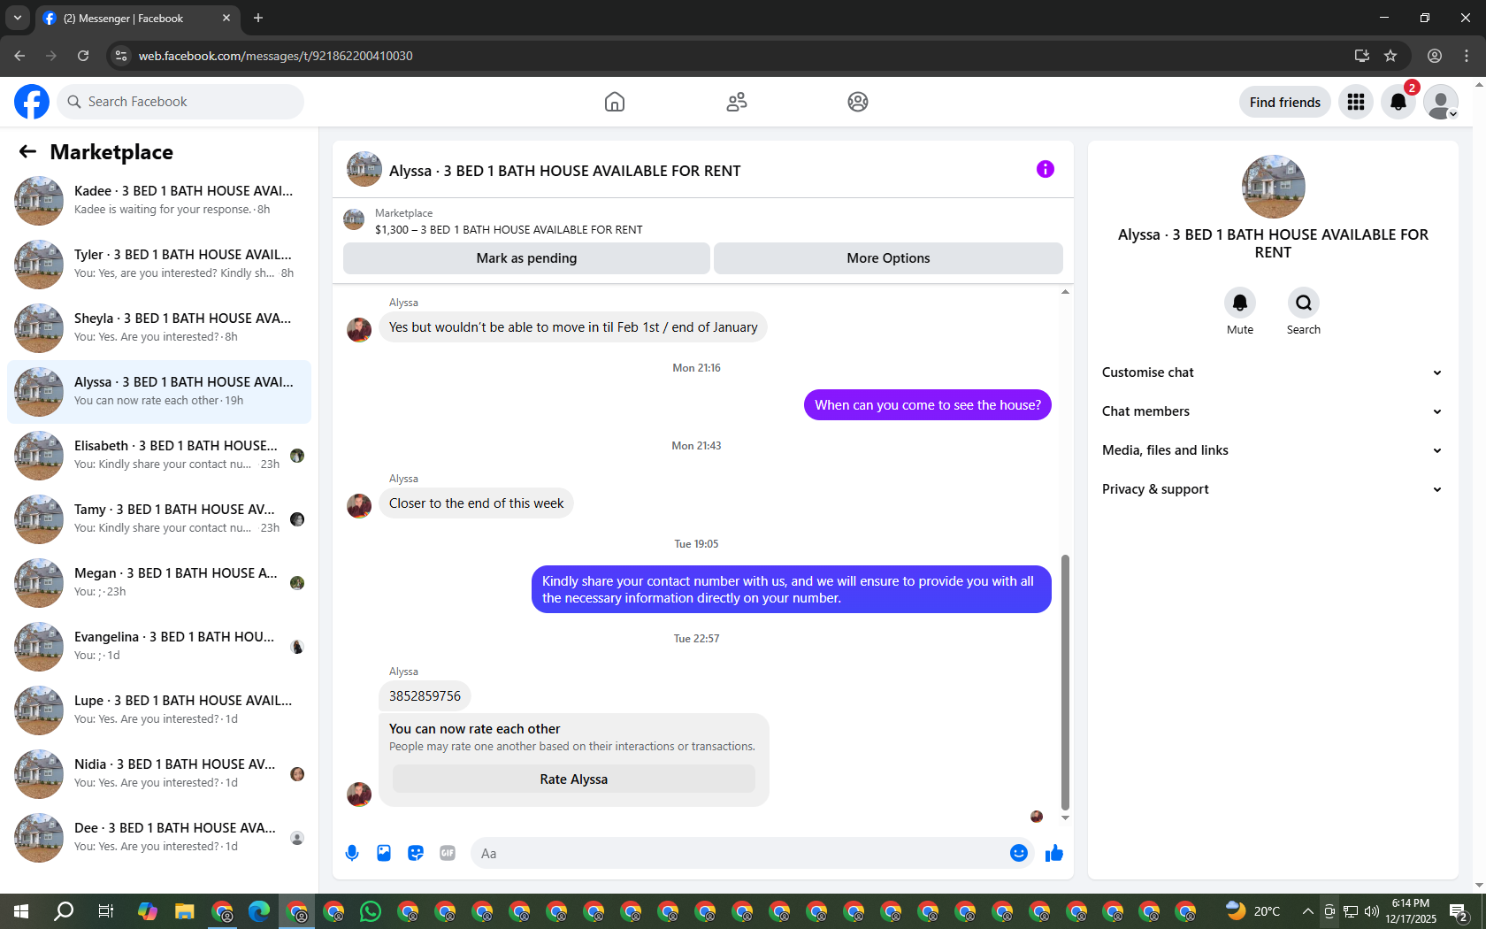Click the Search Facebook field
Screen dimensions: 1486x929
[180, 102]
